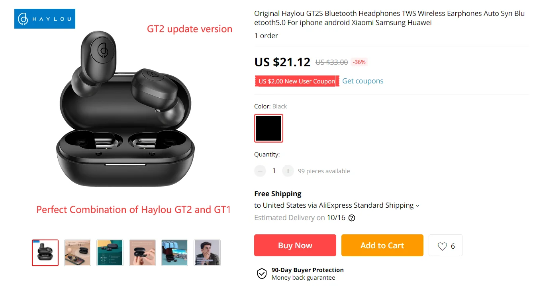This screenshot has width=533, height=286.
Task: Select the gaming phone thumbnail
Action: [174, 253]
